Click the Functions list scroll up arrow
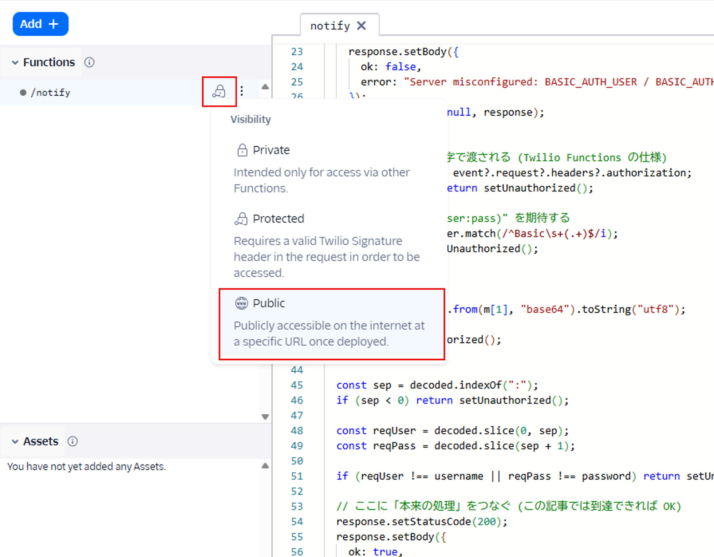The height and width of the screenshot is (557, 714). coord(265,87)
